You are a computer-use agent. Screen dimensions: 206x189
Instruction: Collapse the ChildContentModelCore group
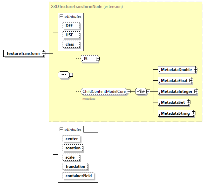[129, 92]
